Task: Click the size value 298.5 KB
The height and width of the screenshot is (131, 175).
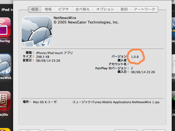Action: click(x=43, y=57)
